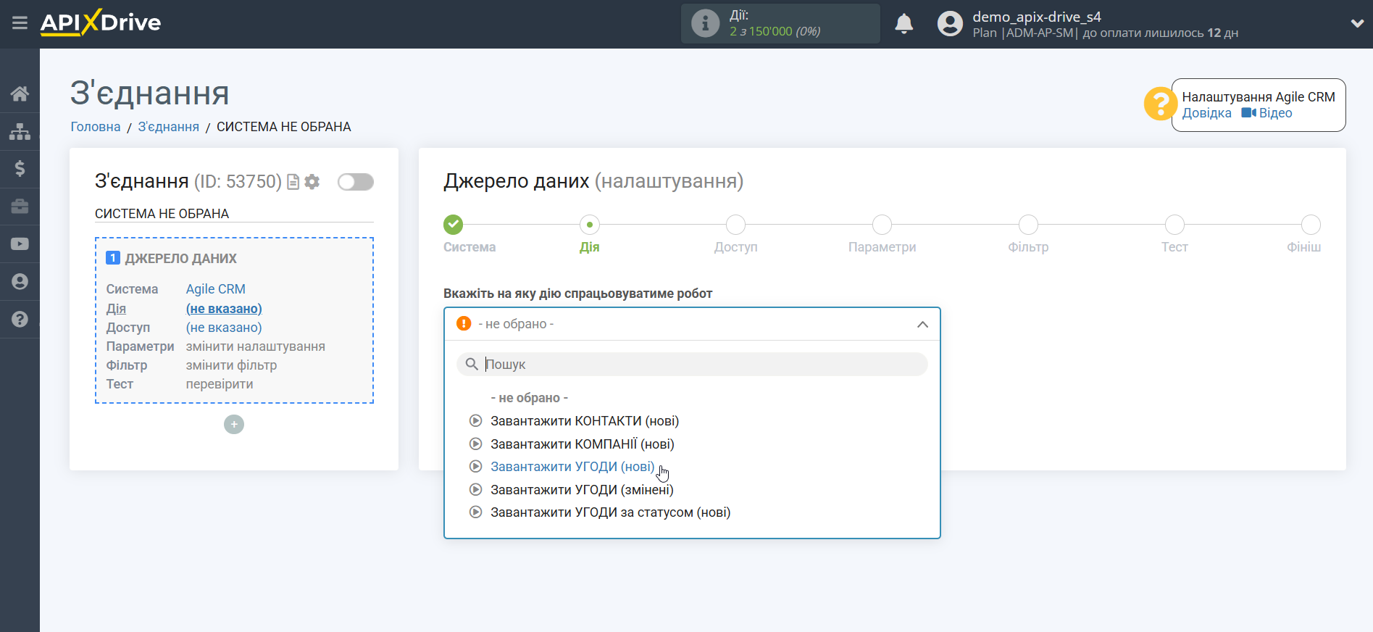The image size is (1373, 632).
Task: Toggle the connection enable switch
Action: click(x=356, y=182)
